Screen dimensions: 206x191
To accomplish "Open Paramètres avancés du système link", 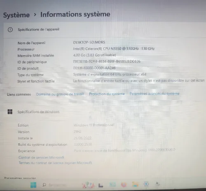I will [154, 94].
